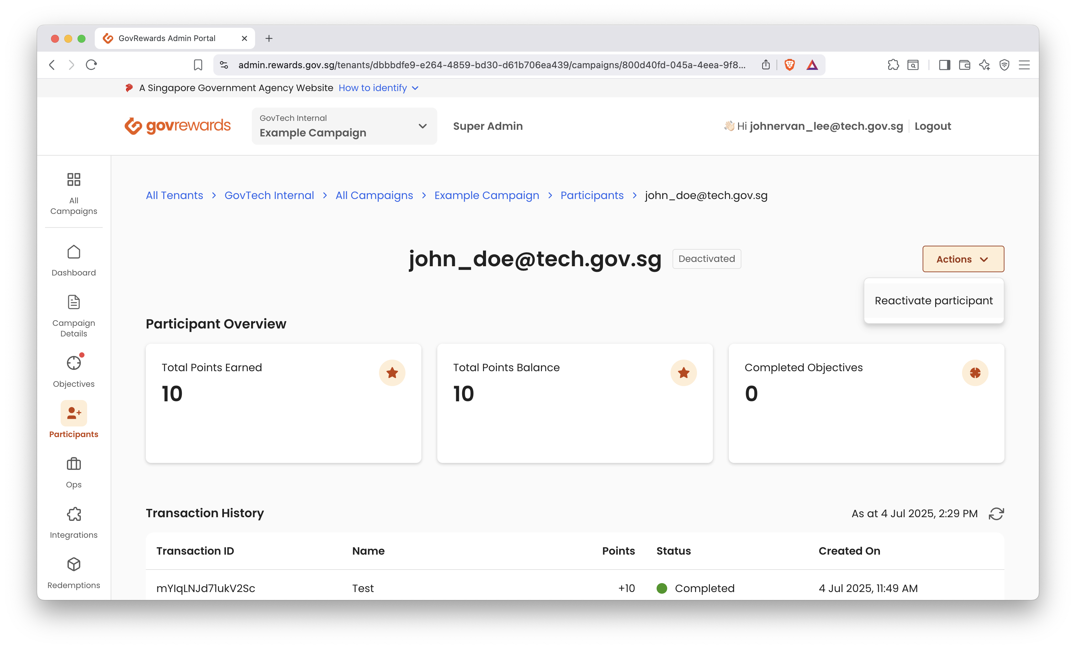Screen dimensions: 1076x649
Task: Open the All Tenants breadcrumb link
Action: click(174, 195)
